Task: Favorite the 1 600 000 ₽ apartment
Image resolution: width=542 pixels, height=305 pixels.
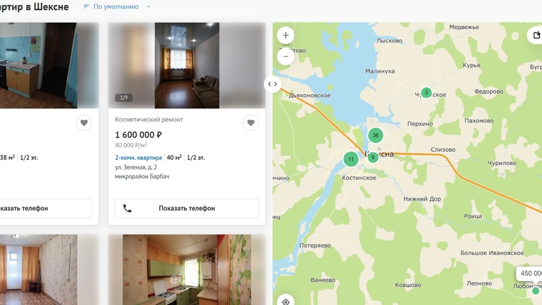Action: pyautogui.click(x=251, y=123)
